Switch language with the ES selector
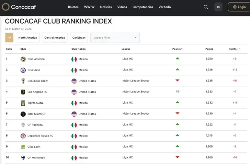Viewport: 250px width, 167px height. 218,7
